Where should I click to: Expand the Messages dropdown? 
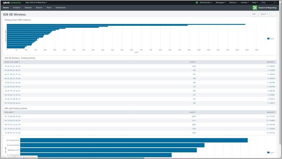(221, 2)
